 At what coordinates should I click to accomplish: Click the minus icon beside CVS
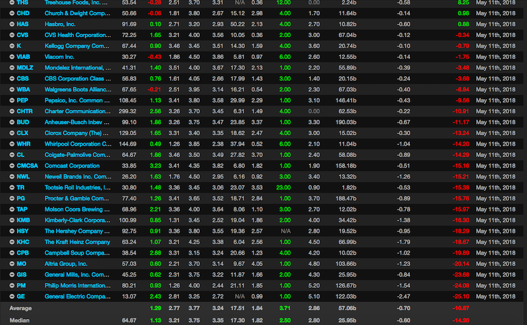[x=12, y=35]
